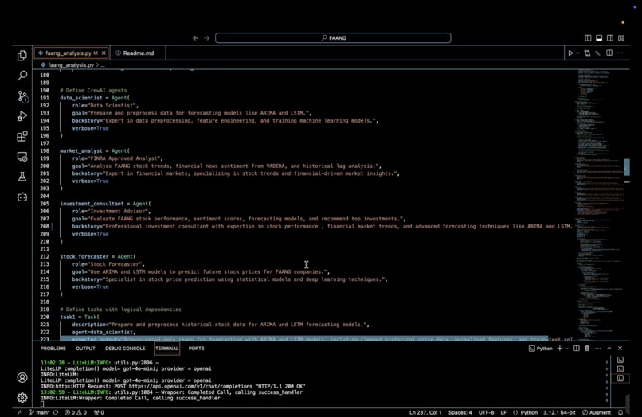Open the Search view in activity bar
This screenshot has height=417, width=642.
point(22,76)
